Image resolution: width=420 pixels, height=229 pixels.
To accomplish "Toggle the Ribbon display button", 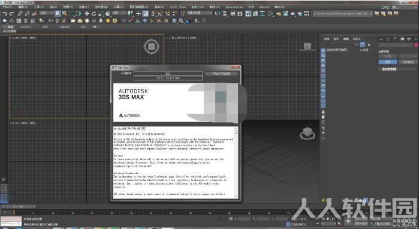I will coord(248,14).
